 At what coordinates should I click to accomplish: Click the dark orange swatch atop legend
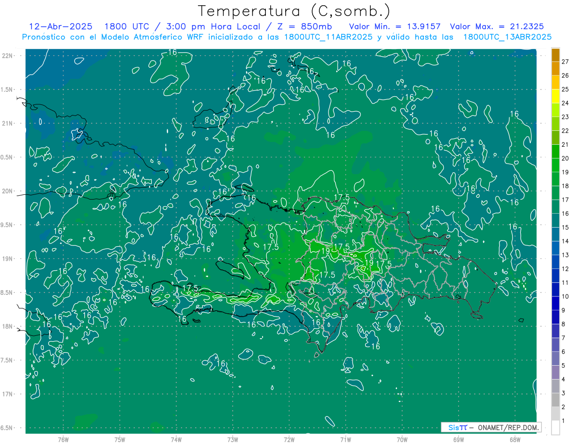coord(555,55)
